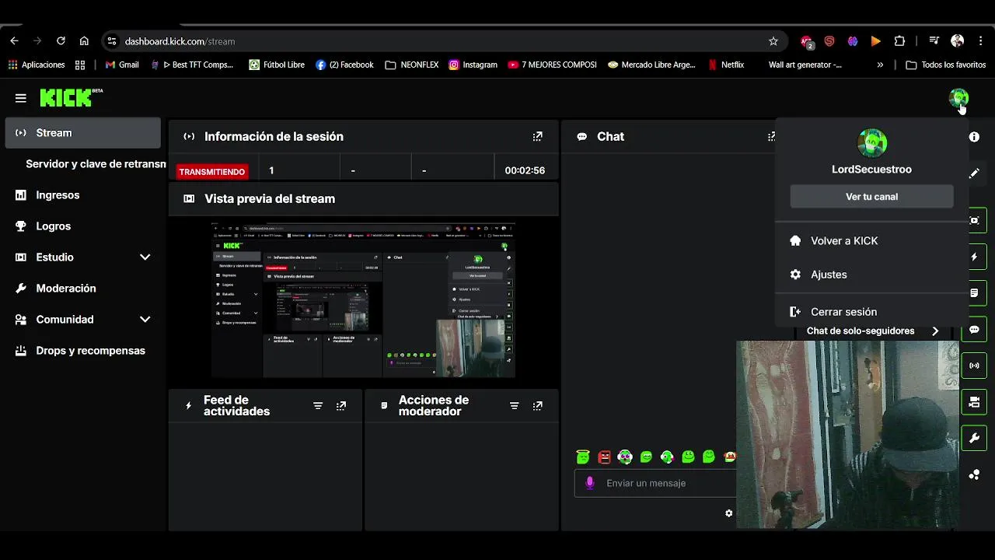Viewport: 995px width, 560px height.
Task: Click the info icon right of Chat
Action: click(x=974, y=137)
